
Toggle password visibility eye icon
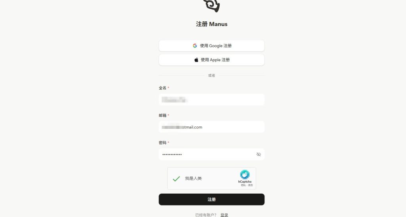(259, 154)
